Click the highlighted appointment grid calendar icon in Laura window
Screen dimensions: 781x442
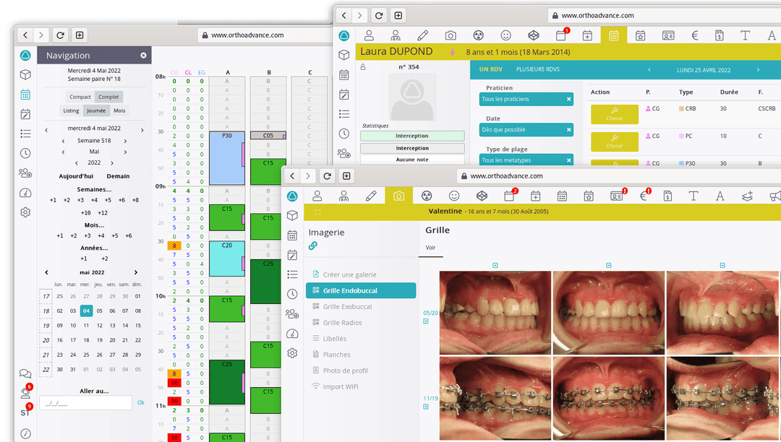pyautogui.click(x=614, y=35)
